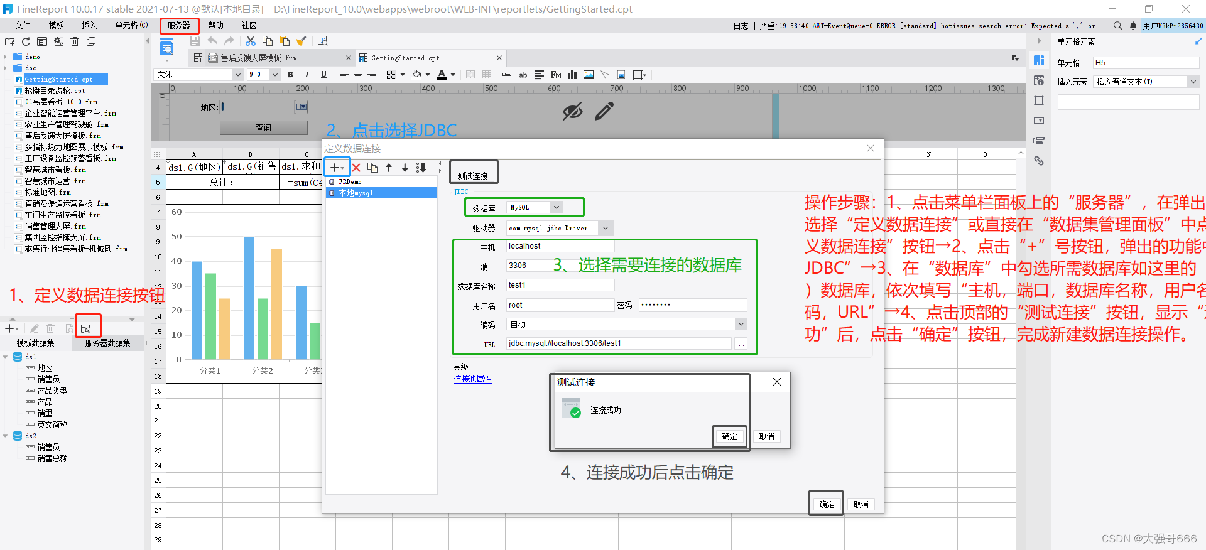This screenshot has width=1206, height=550.
Task: Align cell text to the right
Action: click(372, 75)
